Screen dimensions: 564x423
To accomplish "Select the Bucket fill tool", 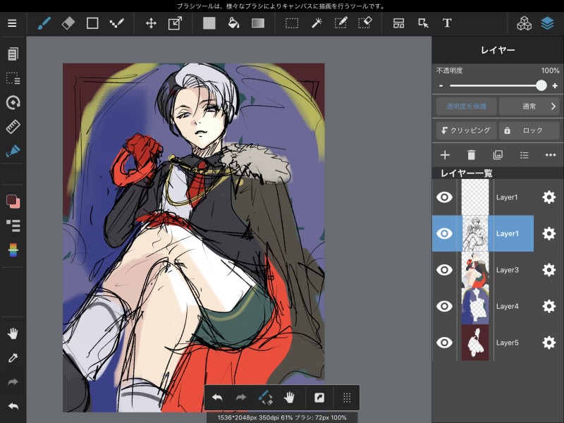I will pos(233,23).
